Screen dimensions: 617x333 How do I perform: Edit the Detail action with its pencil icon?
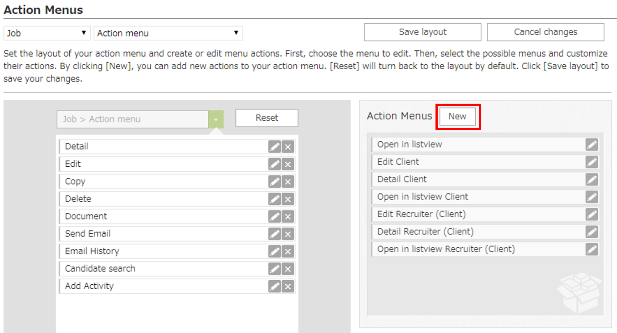coord(274,146)
